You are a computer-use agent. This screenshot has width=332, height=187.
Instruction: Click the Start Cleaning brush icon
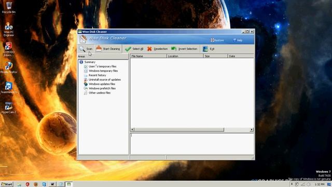click(99, 49)
